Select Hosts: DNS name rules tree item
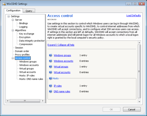 coord(31,79)
